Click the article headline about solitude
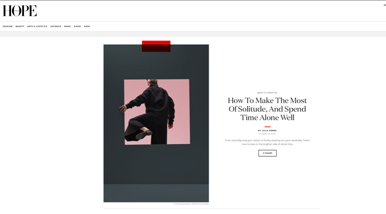Screen dimensions: 386x214 click(x=267, y=109)
